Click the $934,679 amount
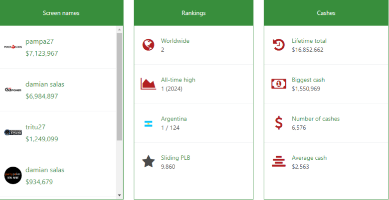 [x=39, y=182]
